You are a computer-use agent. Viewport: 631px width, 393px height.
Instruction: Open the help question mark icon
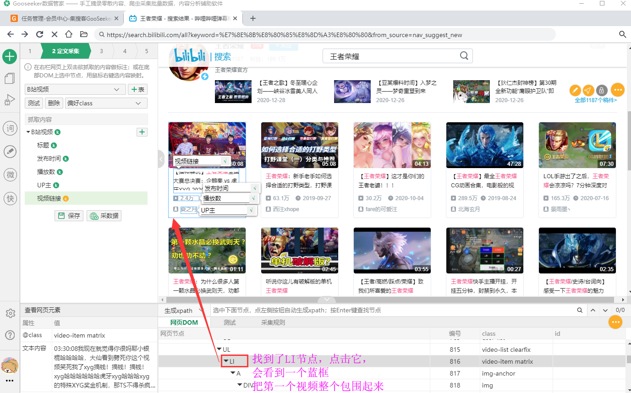10,335
